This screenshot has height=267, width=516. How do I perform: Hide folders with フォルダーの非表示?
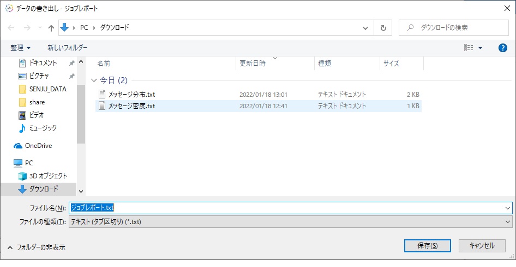(x=36, y=247)
